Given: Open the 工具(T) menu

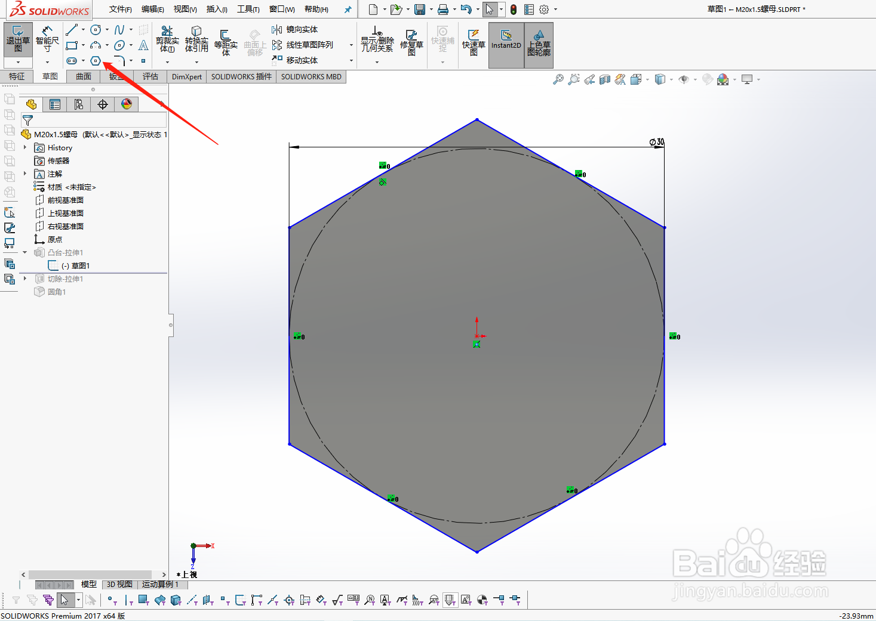Looking at the screenshot, I should coord(248,10).
